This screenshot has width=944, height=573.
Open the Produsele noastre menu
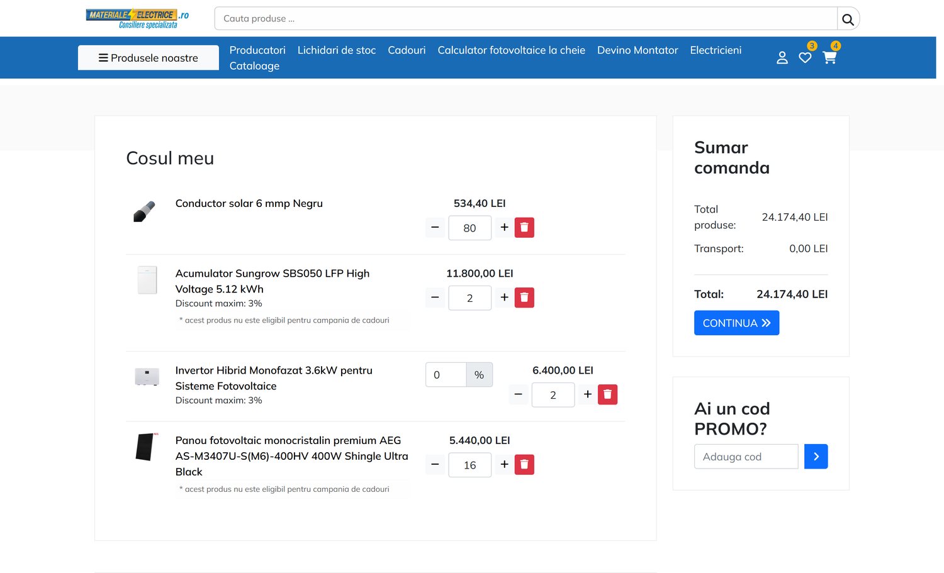[x=149, y=58]
